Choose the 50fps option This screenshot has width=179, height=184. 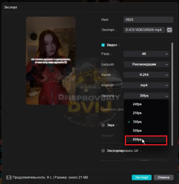tap(146, 131)
